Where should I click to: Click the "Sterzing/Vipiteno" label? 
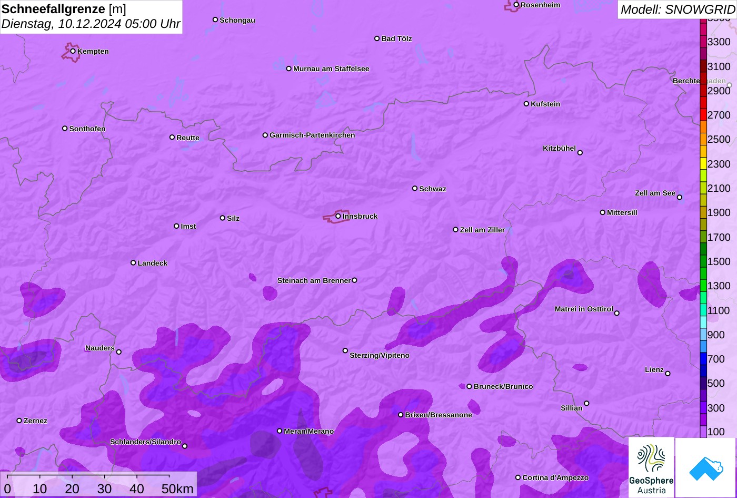pos(380,356)
